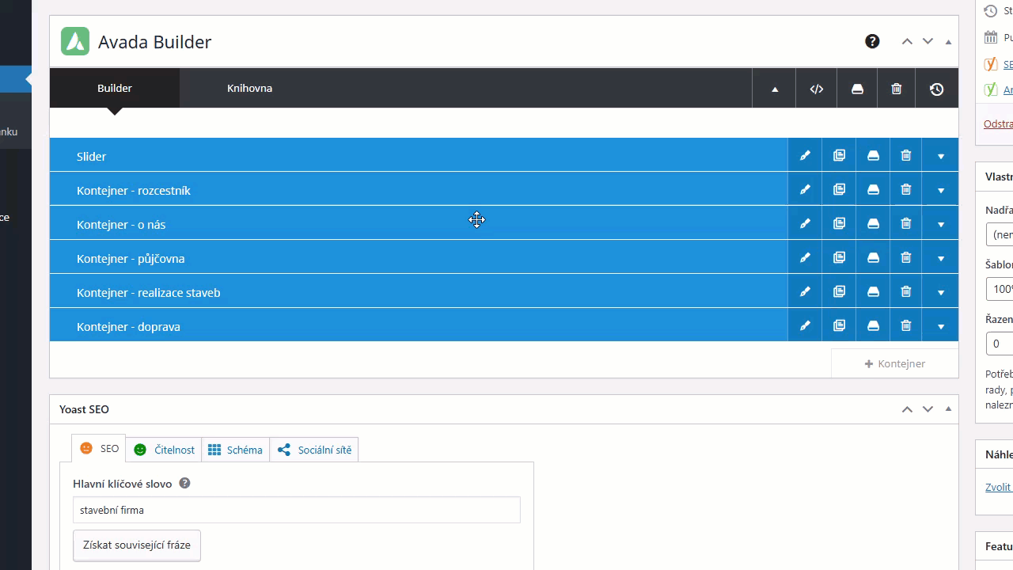
Task: Focus the keyword field with stavební firma
Action: click(297, 510)
